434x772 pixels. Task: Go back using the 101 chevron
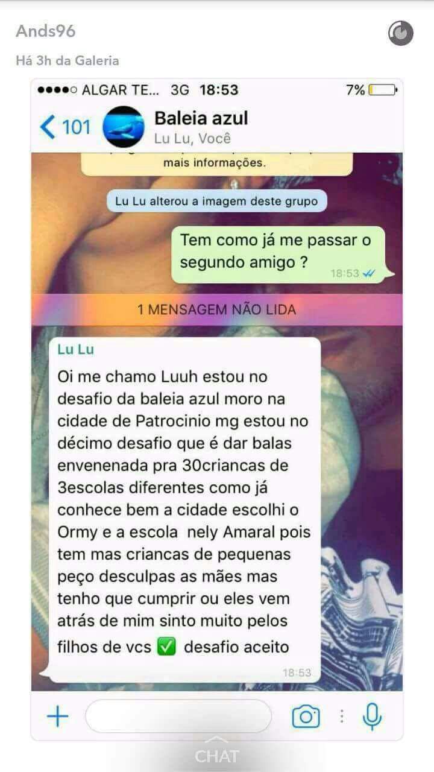(x=65, y=127)
